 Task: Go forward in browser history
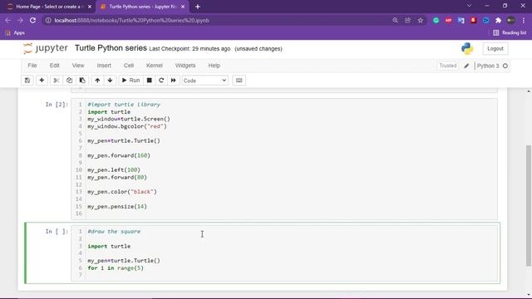[20, 20]
